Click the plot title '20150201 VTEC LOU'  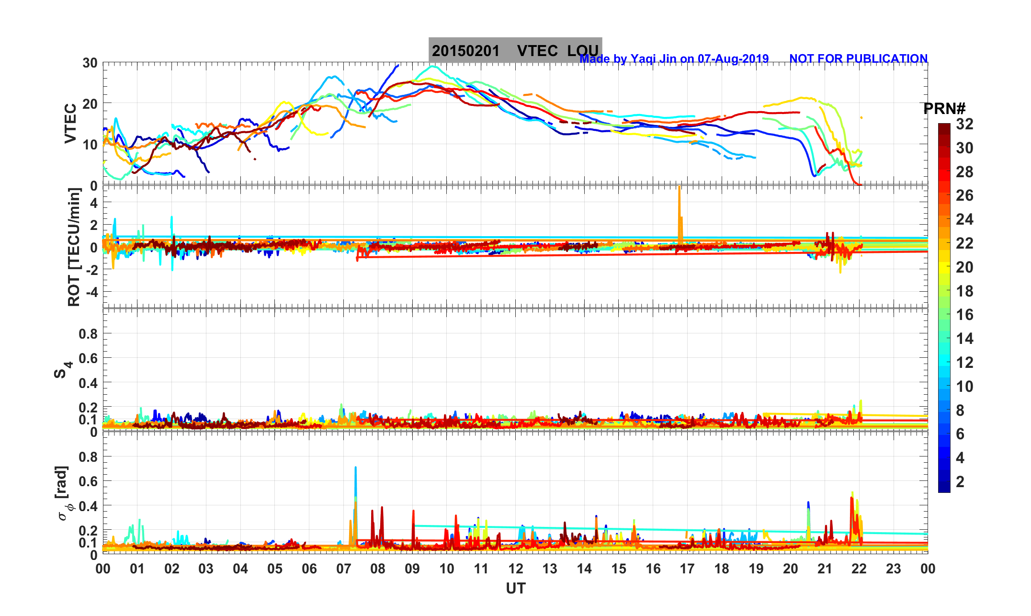click(515, 50)
